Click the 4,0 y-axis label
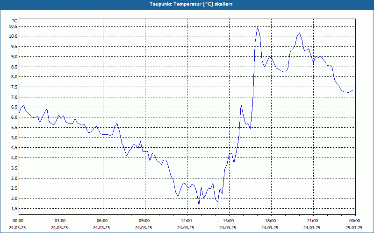This screenshot has width=374, height=233. 14,158
